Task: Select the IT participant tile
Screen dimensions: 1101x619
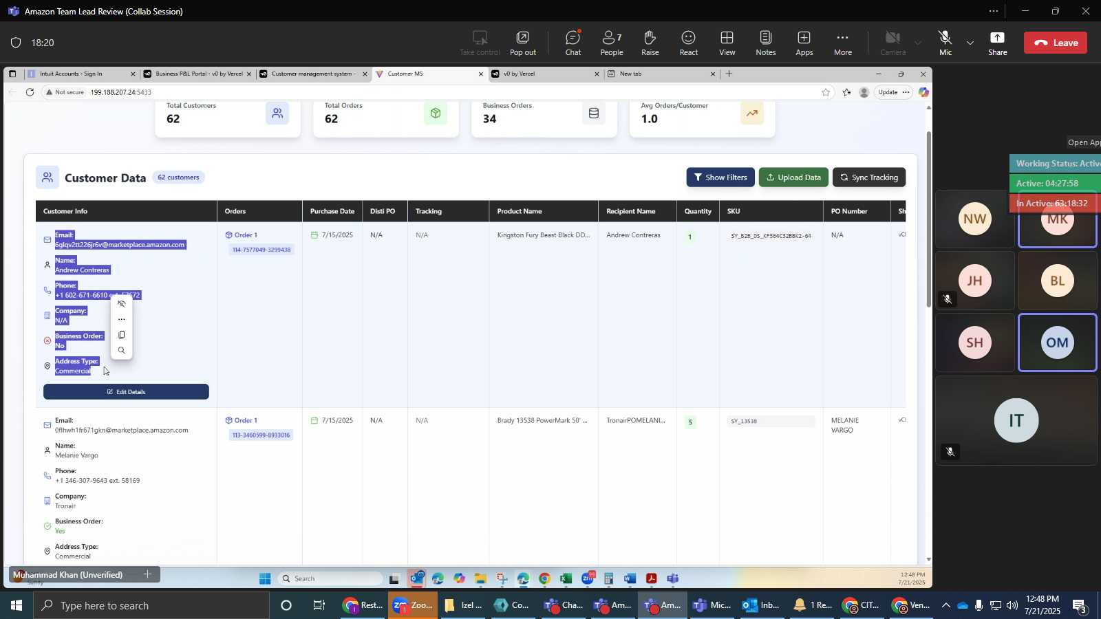Action: pyautogui.click(x=1016, y=420)
